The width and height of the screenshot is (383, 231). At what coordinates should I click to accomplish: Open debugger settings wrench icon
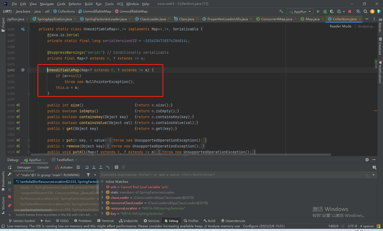[x=10, y=174]
